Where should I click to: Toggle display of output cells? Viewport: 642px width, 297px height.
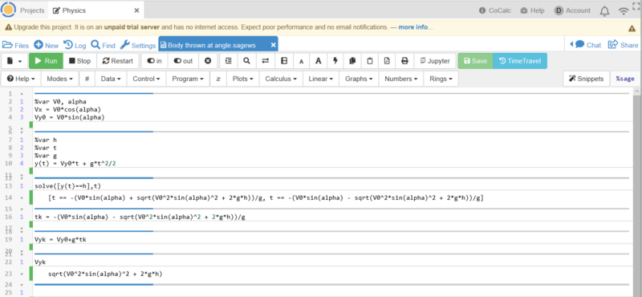click(x=183, y=61)
